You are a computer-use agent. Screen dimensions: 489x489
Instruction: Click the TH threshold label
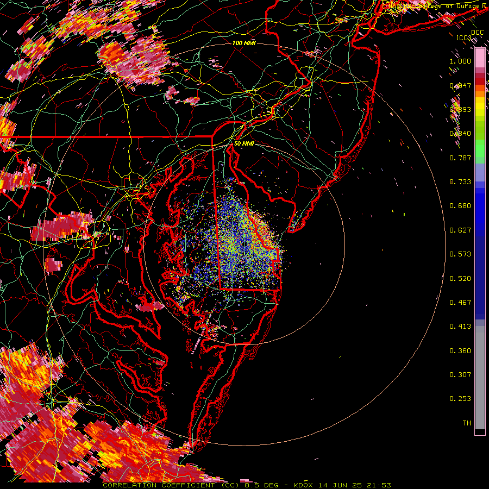467,423
